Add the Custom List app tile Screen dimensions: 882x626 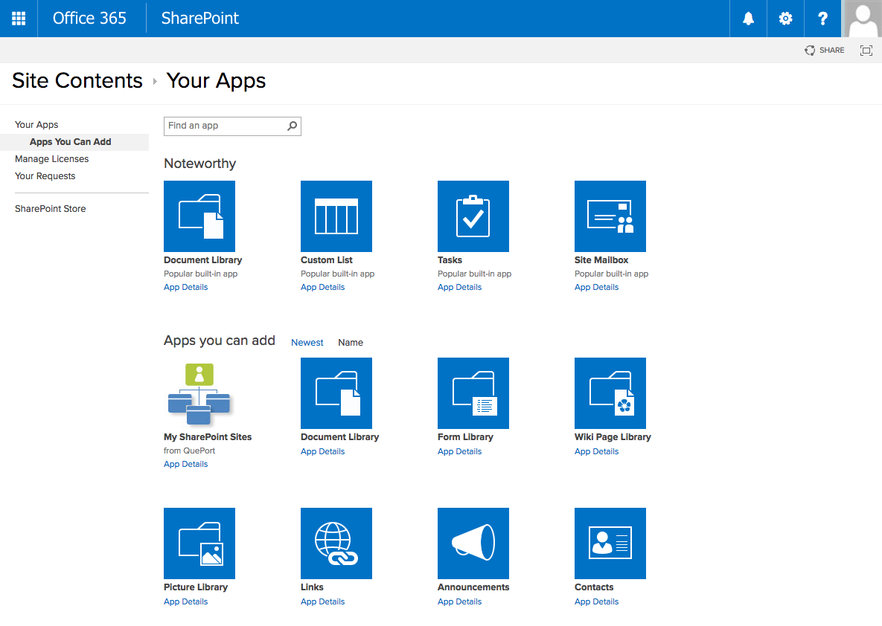point(336,216)
